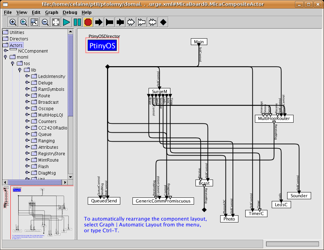324x250 pixels.
Task: Select the RegistryStore folder in tree
Action: click(48, 153)
